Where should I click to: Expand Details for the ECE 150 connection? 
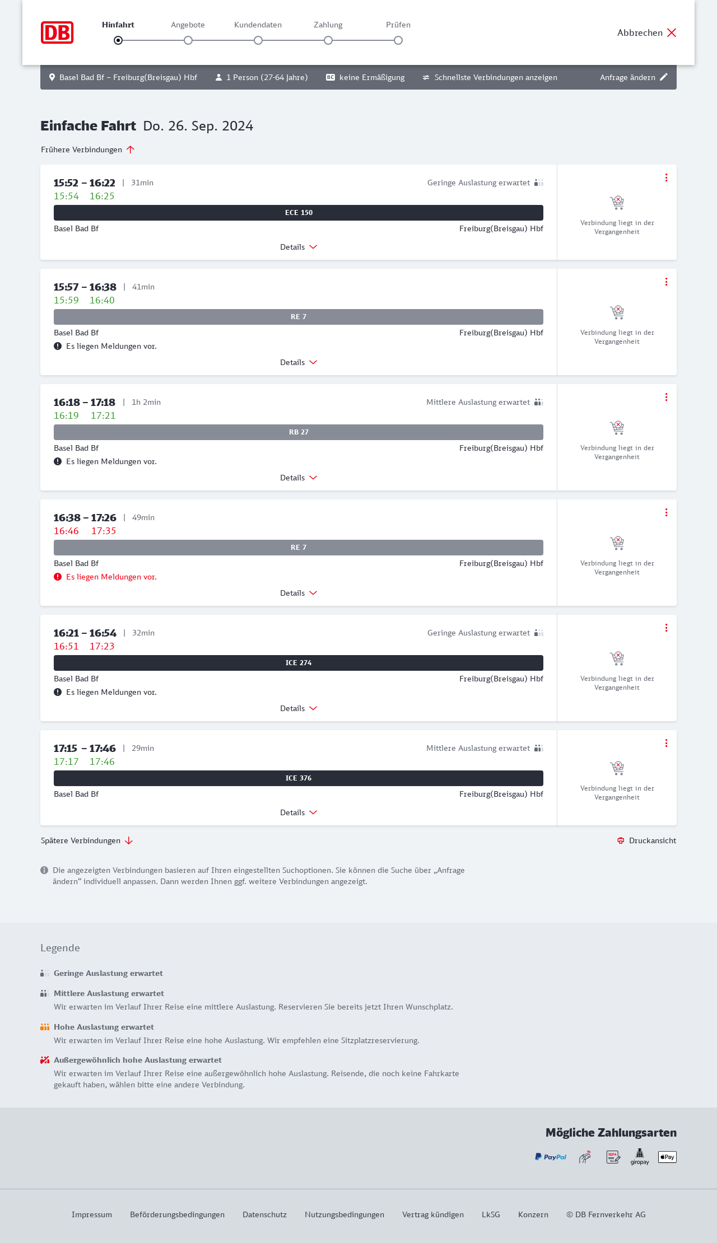click(299, 247)
